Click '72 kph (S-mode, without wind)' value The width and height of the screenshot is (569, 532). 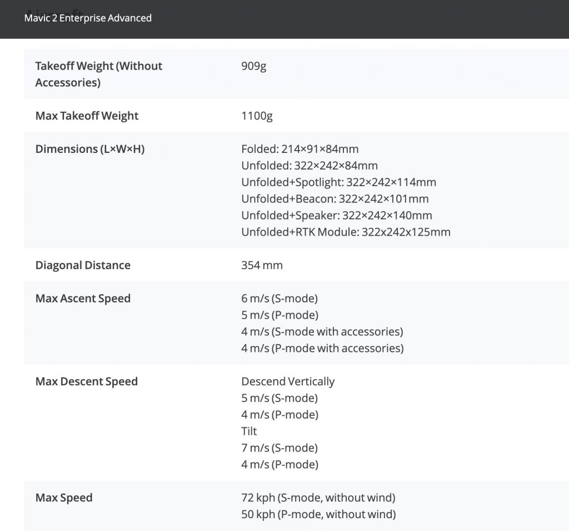click(318, 498)
